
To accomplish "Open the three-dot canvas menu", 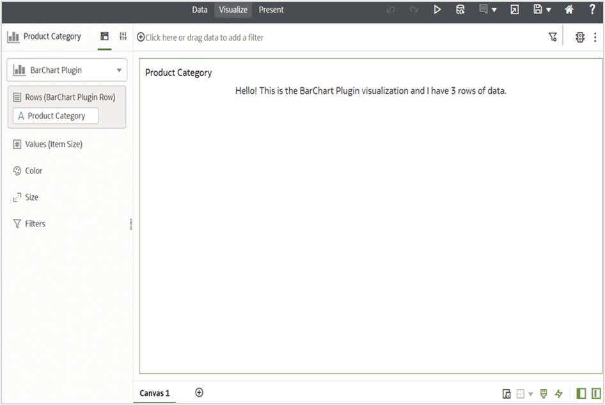I will point(595,37).
